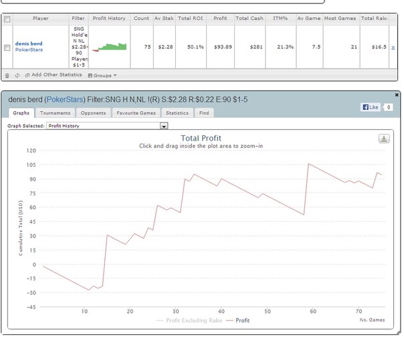This screenshot has height=339, width=404.
Task: Click the profit line peak near game 59
Action: pos(308,163)
